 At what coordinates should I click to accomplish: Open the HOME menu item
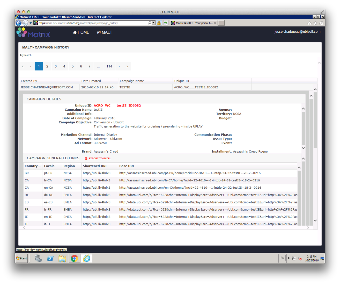81,32
